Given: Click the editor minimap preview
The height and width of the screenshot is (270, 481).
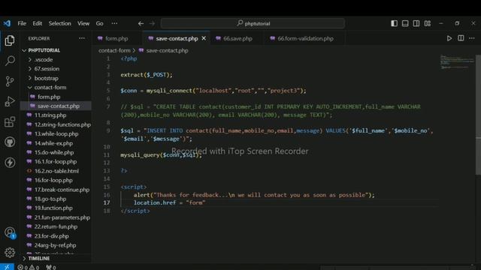Looking at the screenshot, I should (x=457, y=61).
